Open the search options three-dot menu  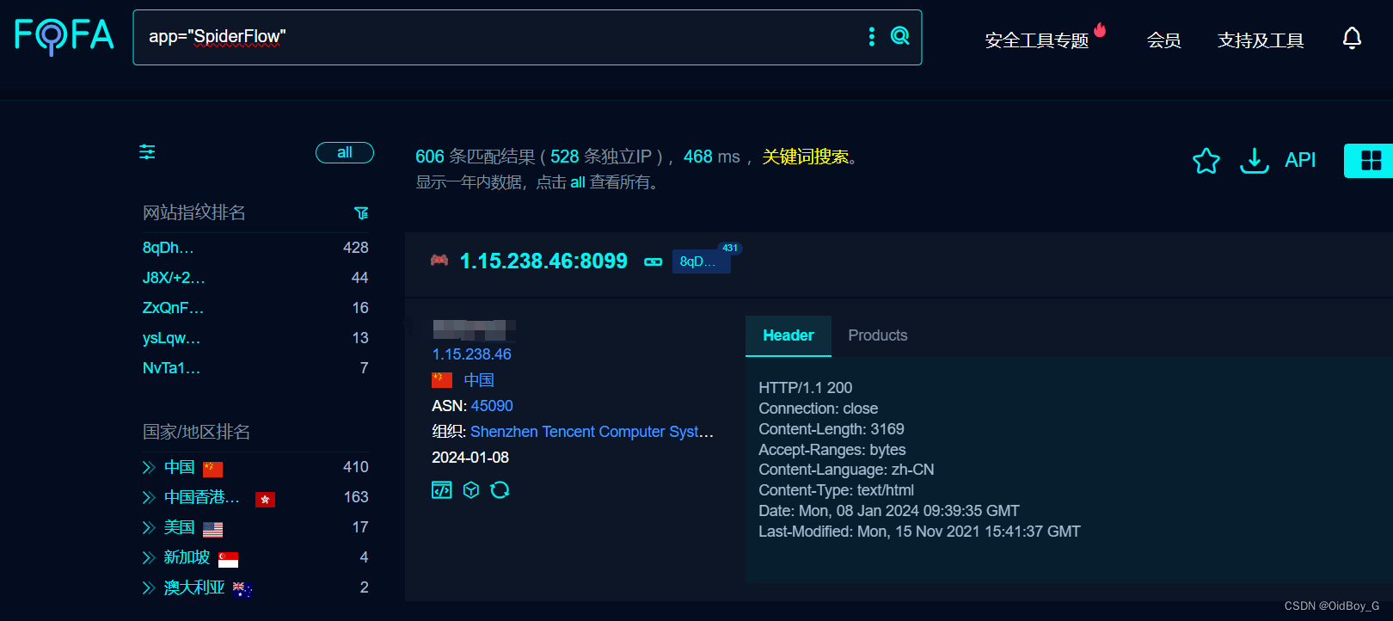click(x=872, y=36)
